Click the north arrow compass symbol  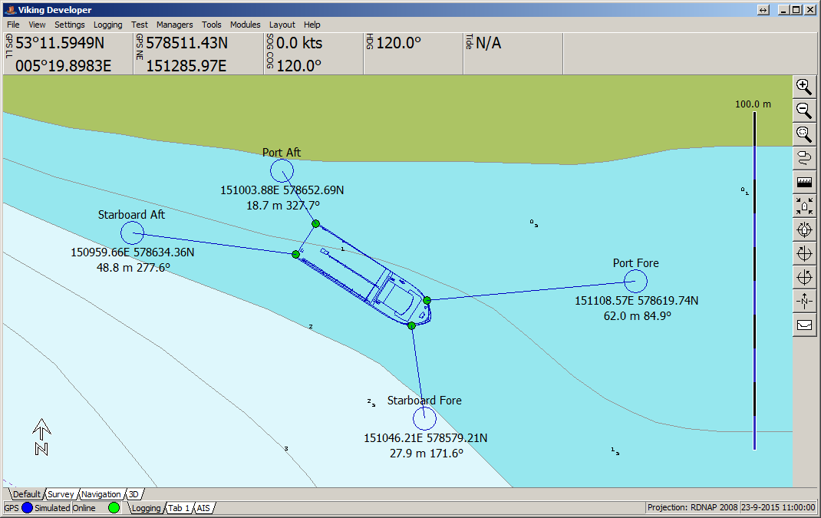41,437
